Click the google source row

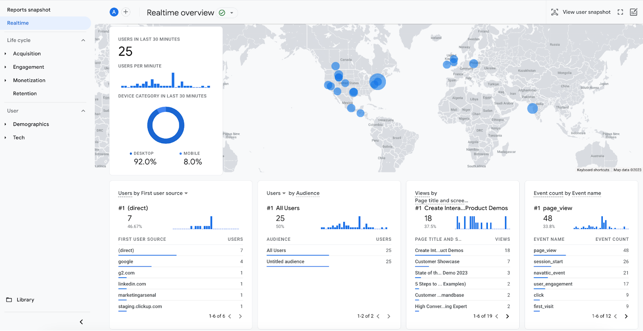point(180,262)
